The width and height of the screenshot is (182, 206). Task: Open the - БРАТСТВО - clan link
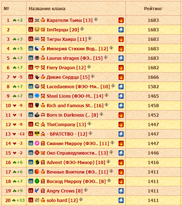coord(67,134)
